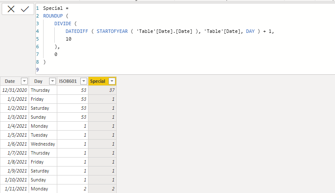The width and height of the screenshot is (335, 193).
Task: Select the 1/3/2021 date cell
Action: pos(15,117)
